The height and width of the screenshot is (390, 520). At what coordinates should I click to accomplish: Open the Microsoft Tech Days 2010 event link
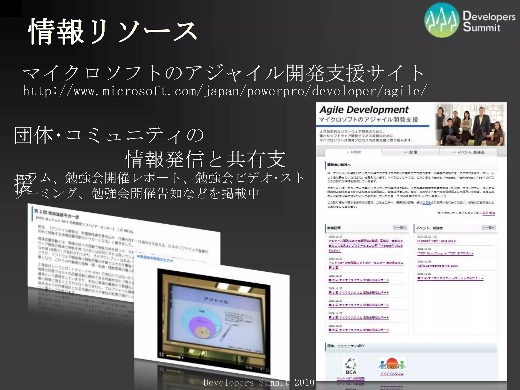pos(436,241)
